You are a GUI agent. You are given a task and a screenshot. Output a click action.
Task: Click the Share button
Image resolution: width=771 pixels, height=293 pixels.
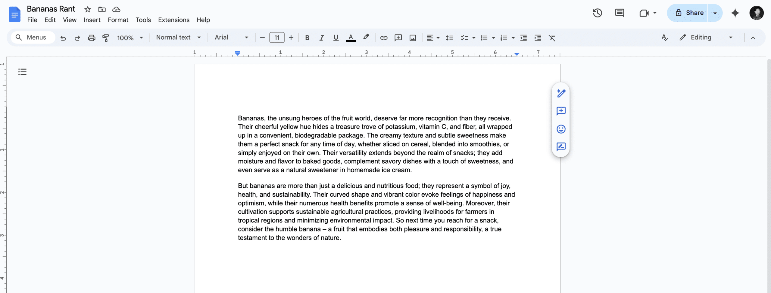click(688, 13)
